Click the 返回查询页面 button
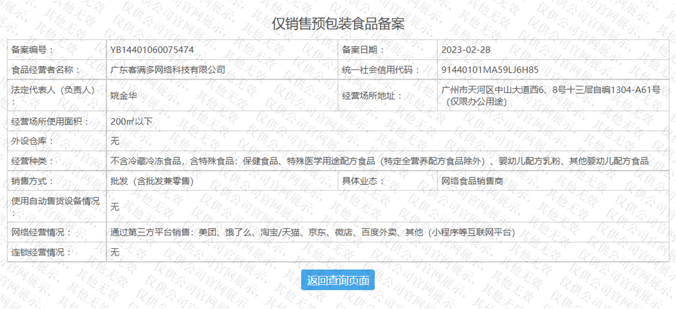The width and height of the screenshot is (676, 309). pyautogui.click(x=338, y=280)
